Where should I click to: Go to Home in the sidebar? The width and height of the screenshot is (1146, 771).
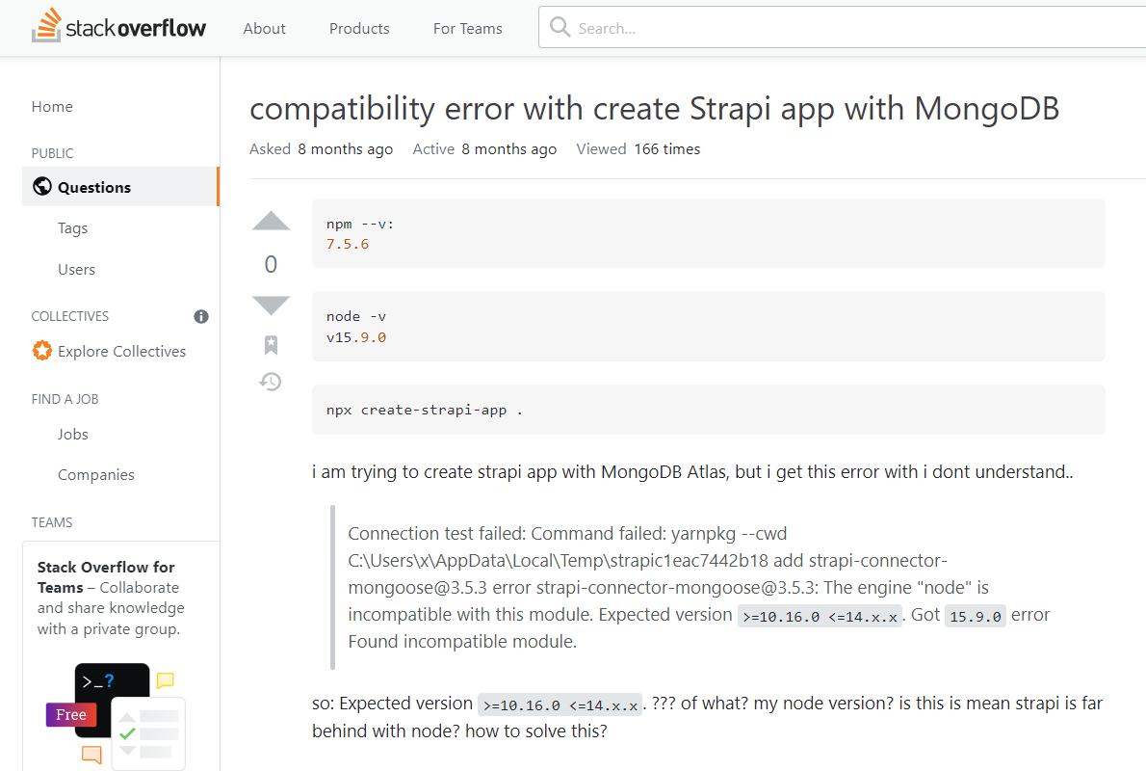52,107
